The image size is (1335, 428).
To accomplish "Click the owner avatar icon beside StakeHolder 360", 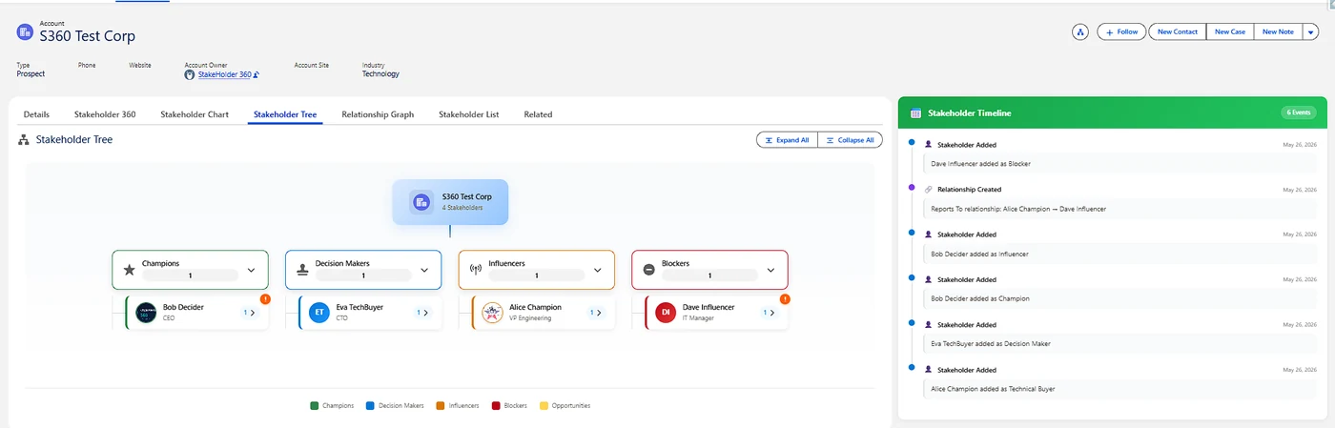I will 190,74.
